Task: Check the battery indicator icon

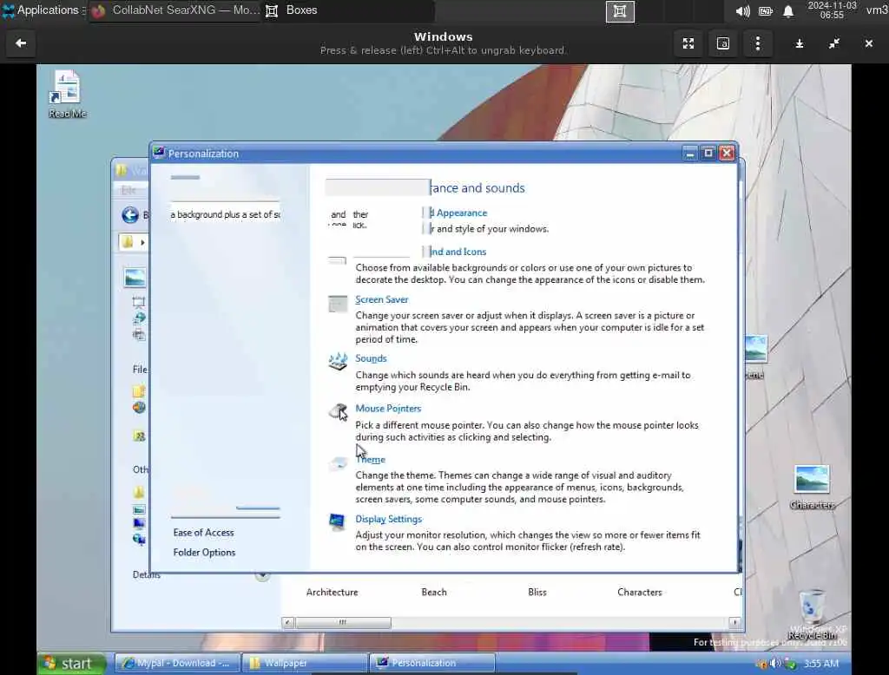Action: click(766, 11)
